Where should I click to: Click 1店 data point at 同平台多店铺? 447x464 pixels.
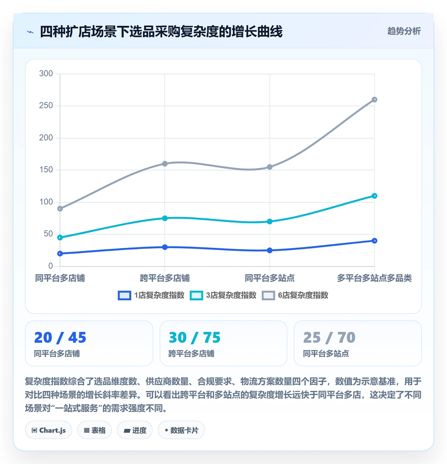[x=60, y=254]
